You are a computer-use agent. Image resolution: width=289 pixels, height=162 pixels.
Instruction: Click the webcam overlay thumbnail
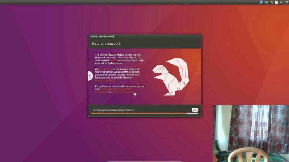coord(251,133)
